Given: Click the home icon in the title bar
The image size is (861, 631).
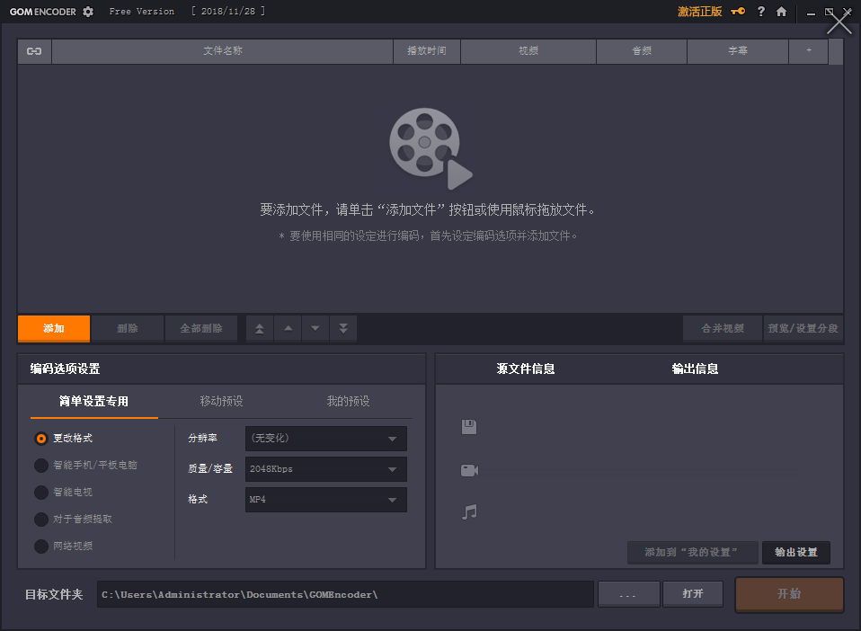Looking at the screenshot, I should pyautogui.click(x=781, y=12).
